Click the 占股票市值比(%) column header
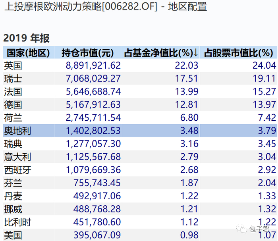The height and width of the screenshot is (241, 278). click(x=238, y=53)
